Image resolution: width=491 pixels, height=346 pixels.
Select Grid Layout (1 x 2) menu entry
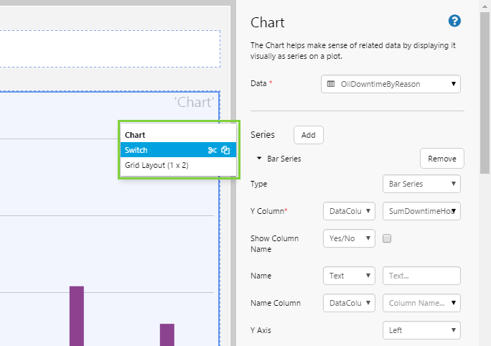[156, 165]
